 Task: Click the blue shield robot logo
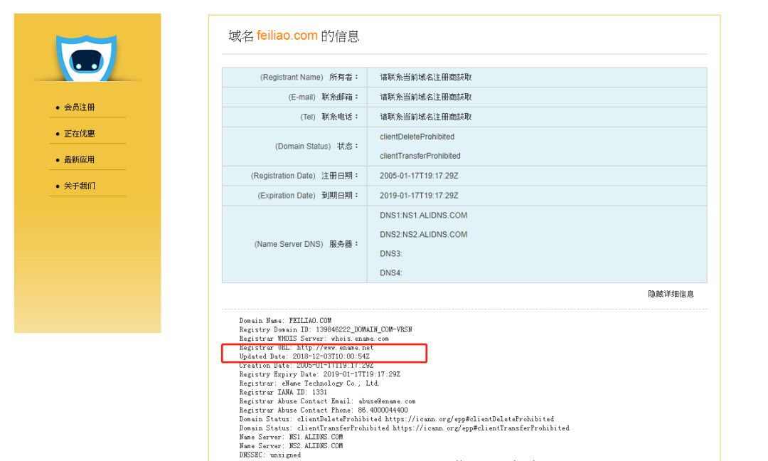86,58
